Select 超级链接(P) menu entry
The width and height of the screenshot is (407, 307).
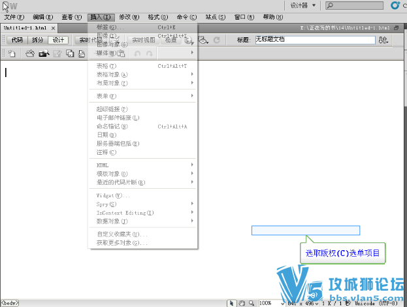(x=142, y=109)
